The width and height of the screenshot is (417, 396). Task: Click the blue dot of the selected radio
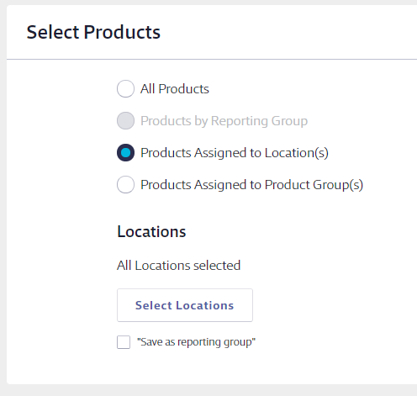[x=125, y=153]
